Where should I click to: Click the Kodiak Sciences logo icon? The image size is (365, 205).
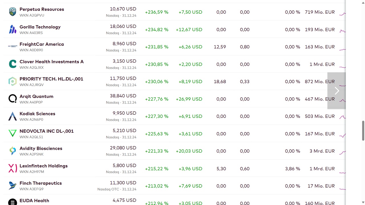point(13,116)
